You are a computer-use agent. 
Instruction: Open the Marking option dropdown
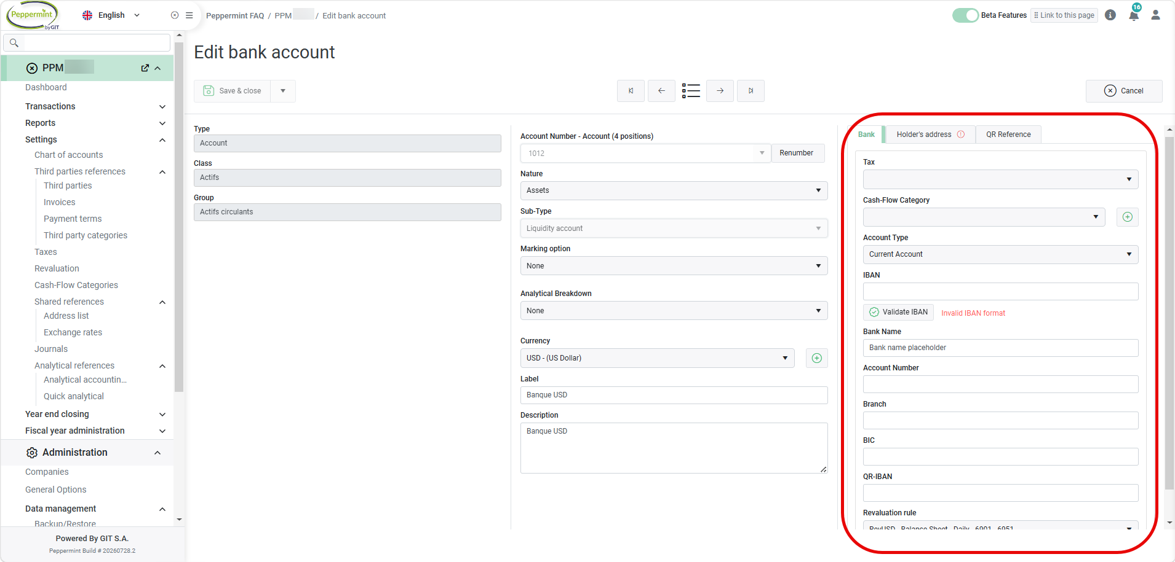[674, 266]
